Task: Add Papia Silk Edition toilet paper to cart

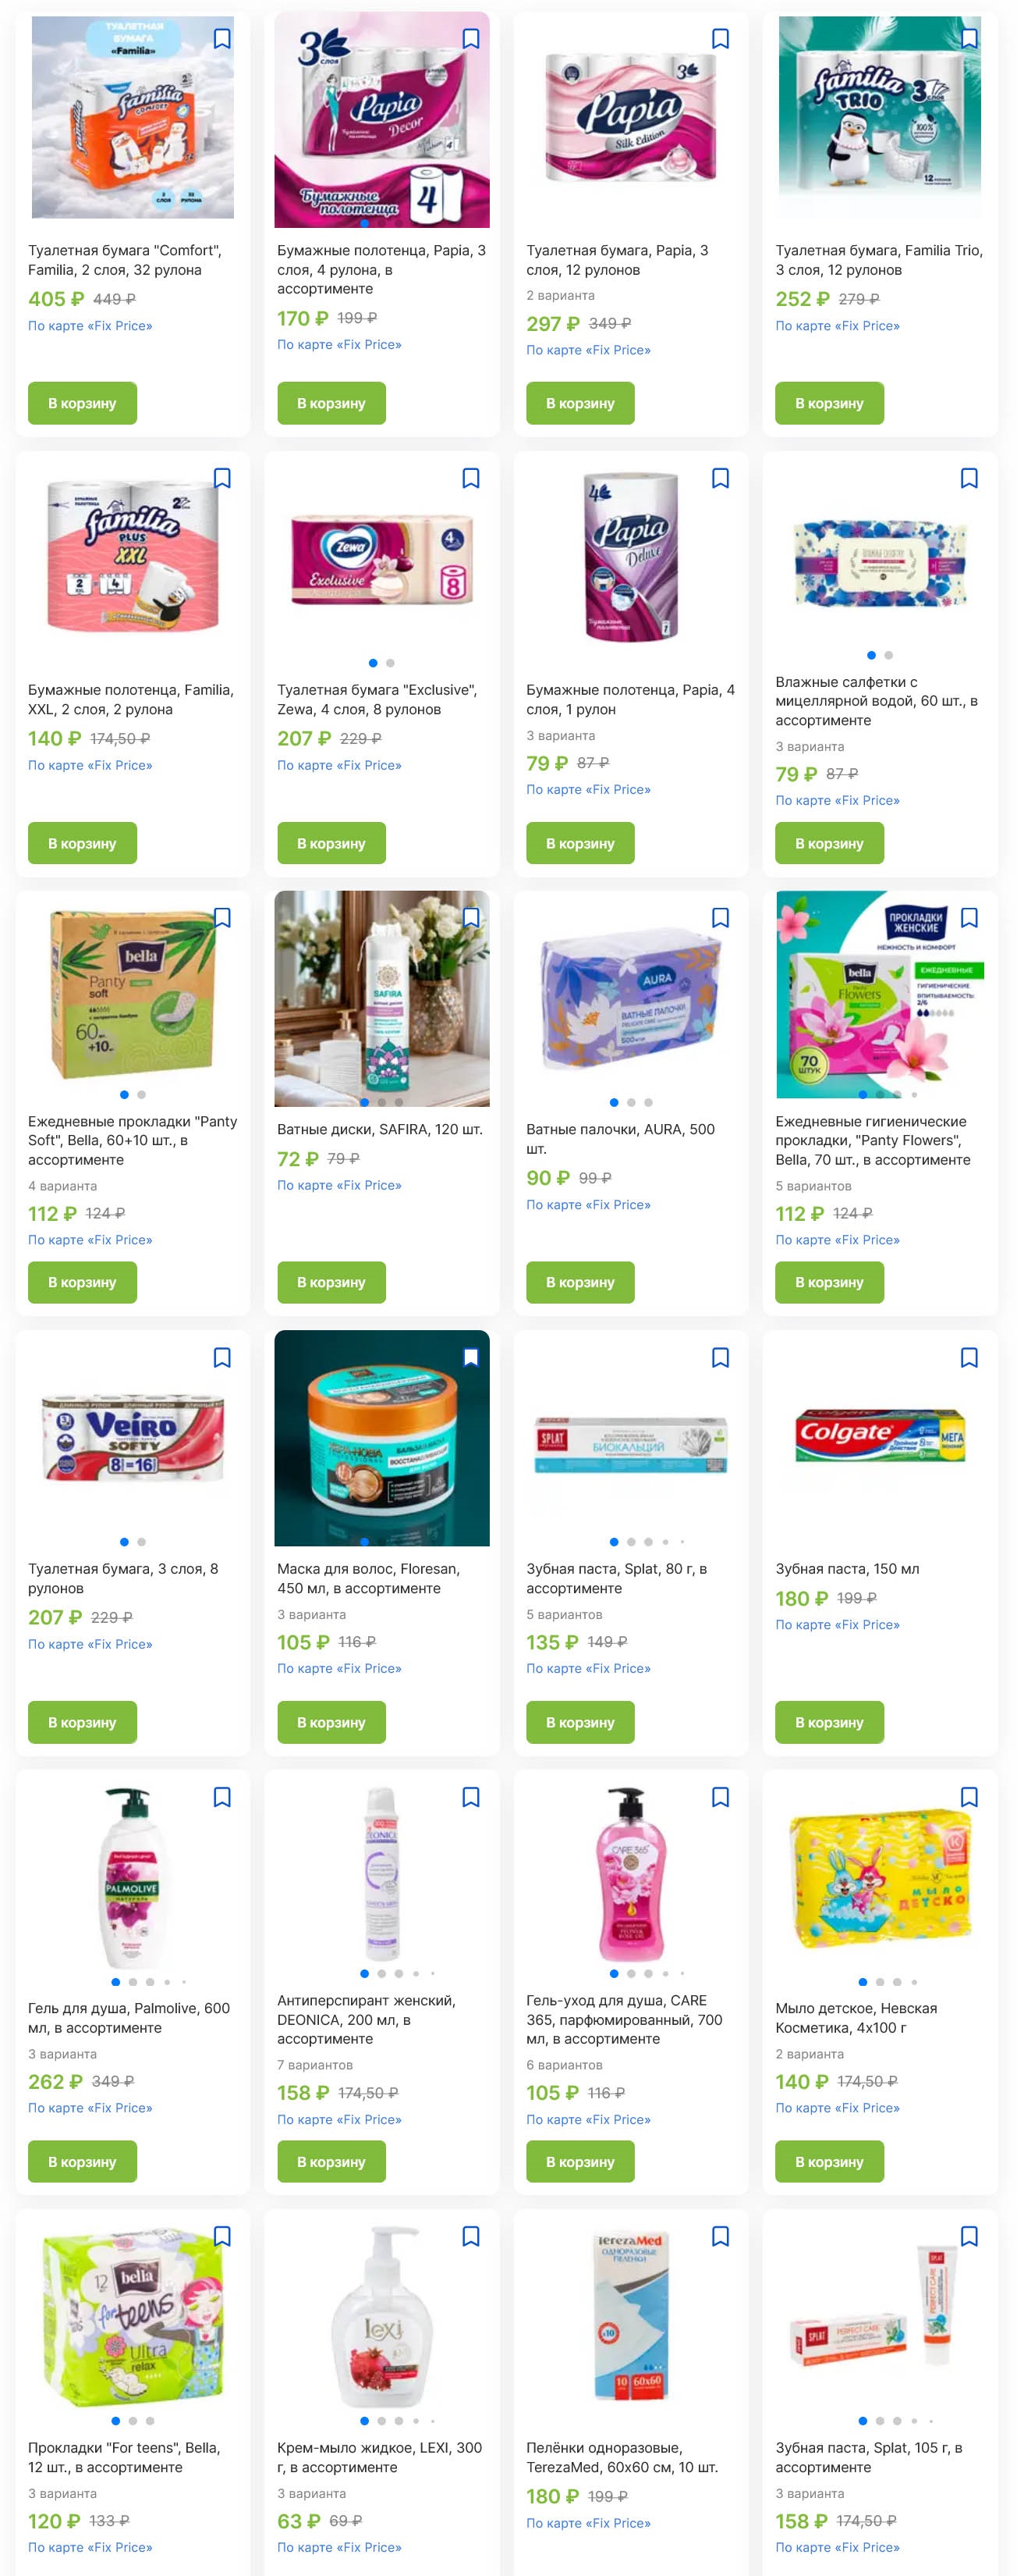Action: pos(580,403)
